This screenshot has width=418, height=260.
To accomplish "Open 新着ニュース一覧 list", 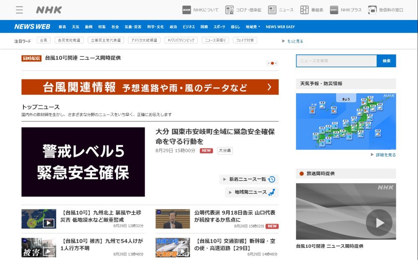I will (x=249, y=179).
